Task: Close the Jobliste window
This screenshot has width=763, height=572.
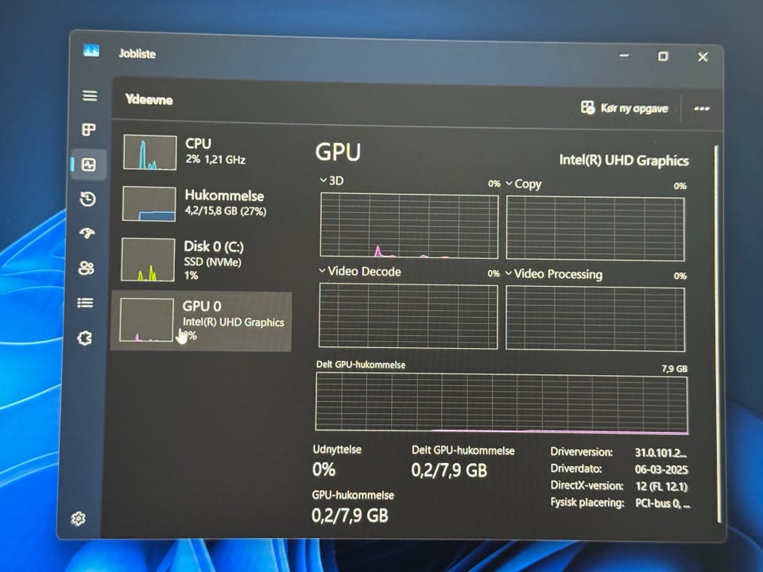Action: [703, 57]
